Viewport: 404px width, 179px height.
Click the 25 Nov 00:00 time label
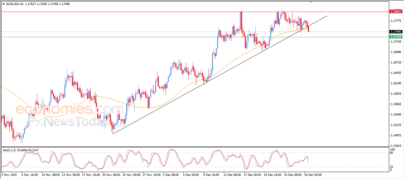click(132, 175)
